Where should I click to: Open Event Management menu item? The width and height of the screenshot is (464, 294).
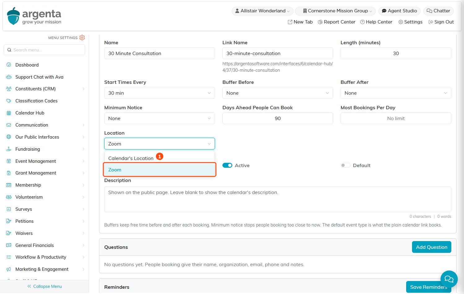[45, 161]
